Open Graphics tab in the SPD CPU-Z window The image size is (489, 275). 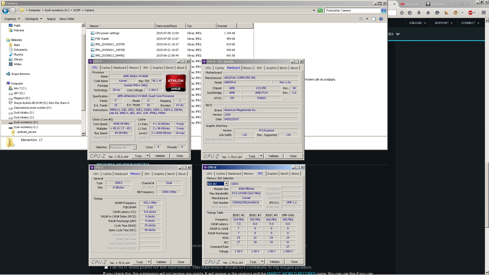[272, 174]
